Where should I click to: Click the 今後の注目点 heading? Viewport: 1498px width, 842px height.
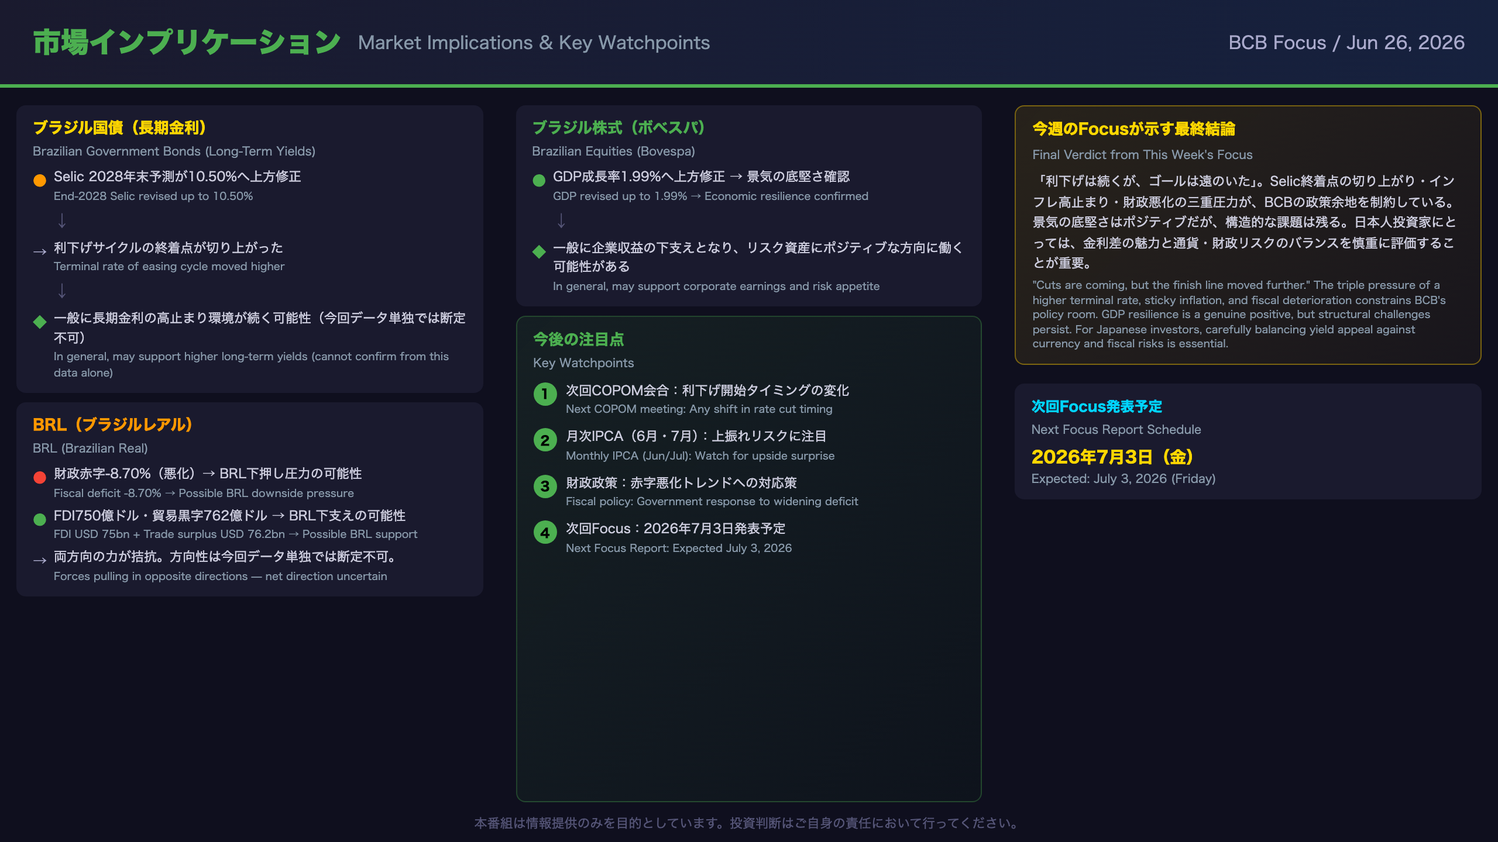click(578, 339)
